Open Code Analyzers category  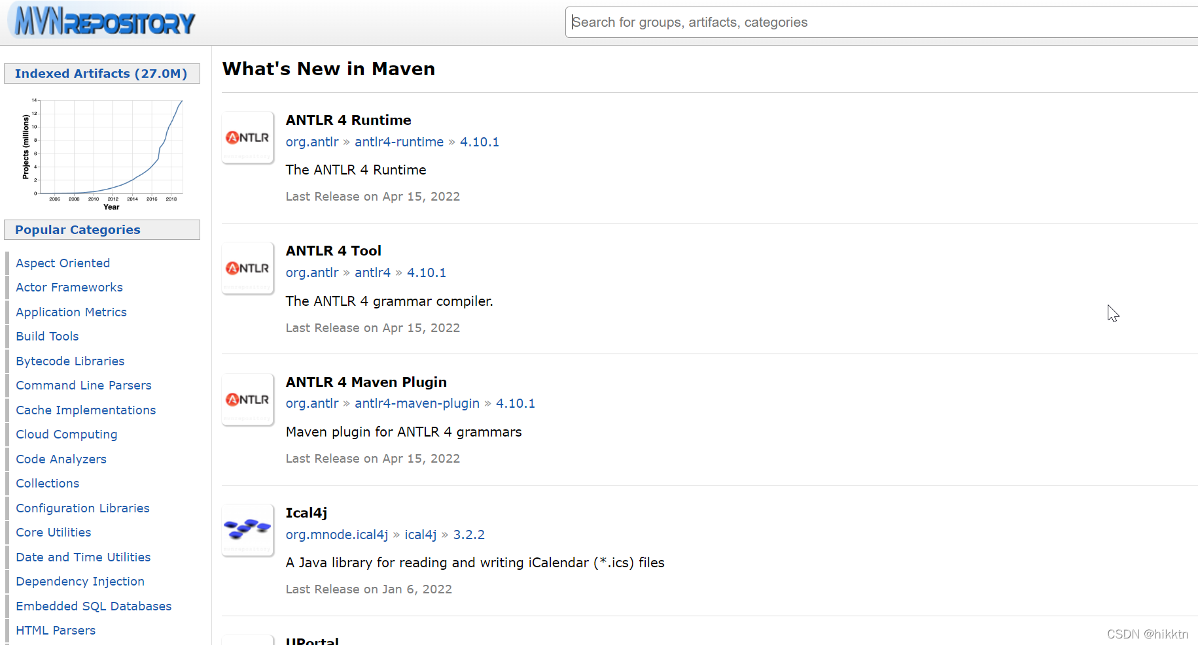(x=61, y=459)
